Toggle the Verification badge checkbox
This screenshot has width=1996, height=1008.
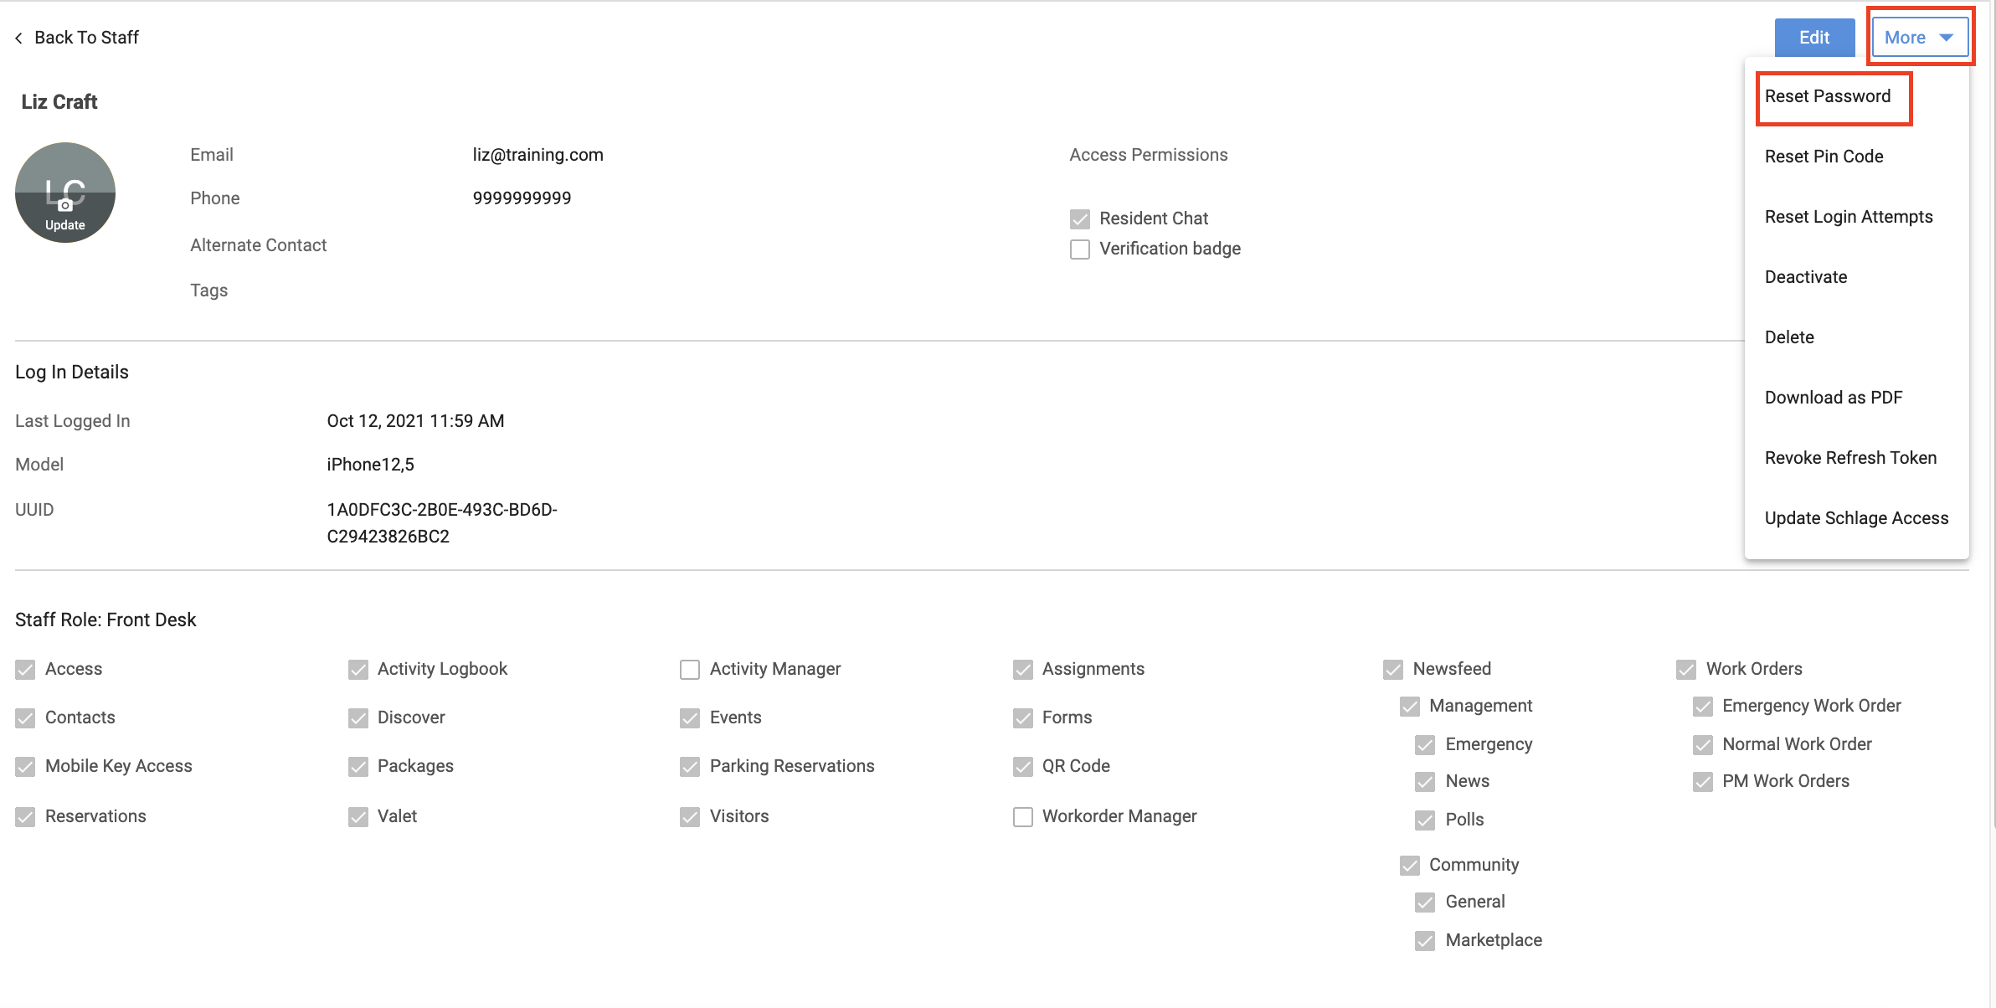click(x=1080, y=249)
